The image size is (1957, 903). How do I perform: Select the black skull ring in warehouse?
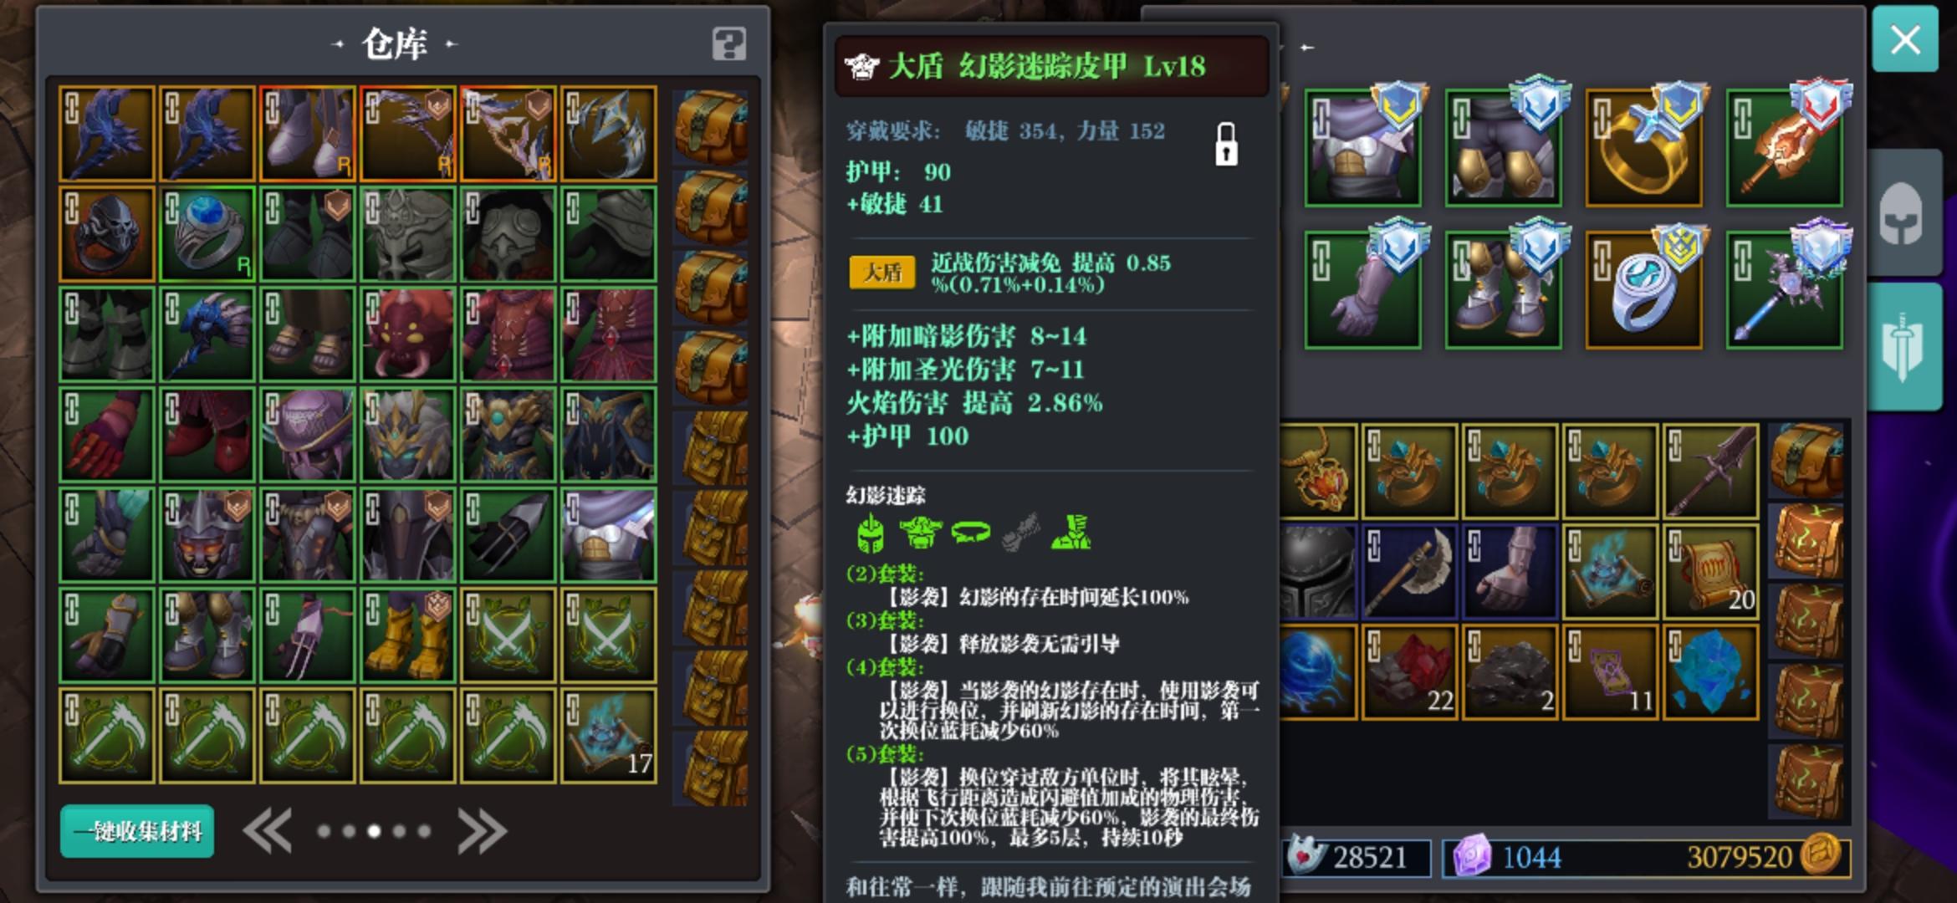point(106,234)
